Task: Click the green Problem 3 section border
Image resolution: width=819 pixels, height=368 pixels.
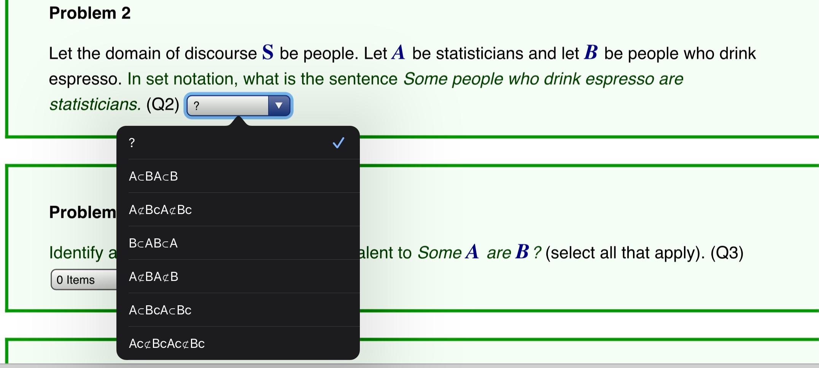Action: 571,166
